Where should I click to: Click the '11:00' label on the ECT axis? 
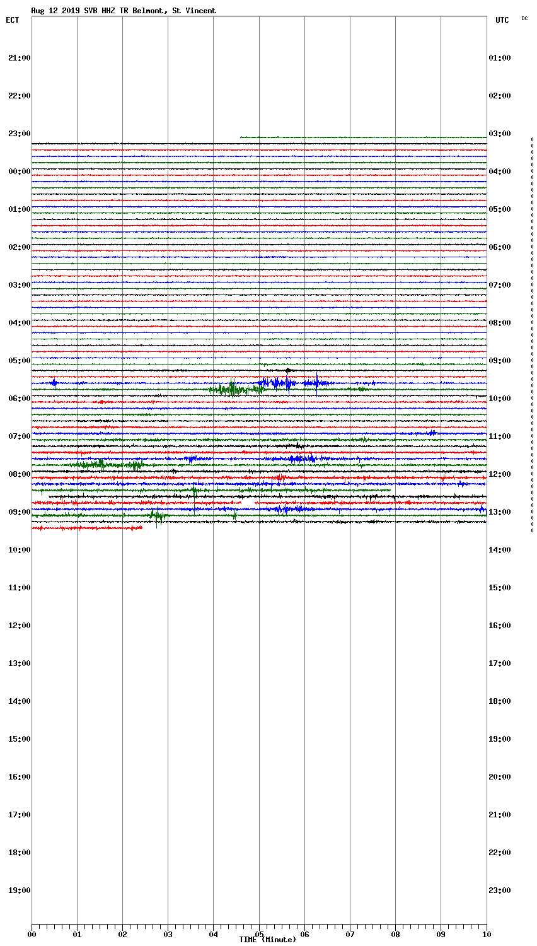[x=20, y=588]
